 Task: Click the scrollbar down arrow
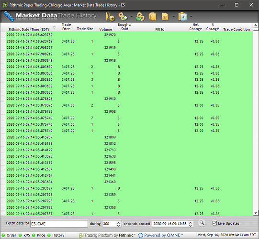pyautogui.click(x=256, y=213)
